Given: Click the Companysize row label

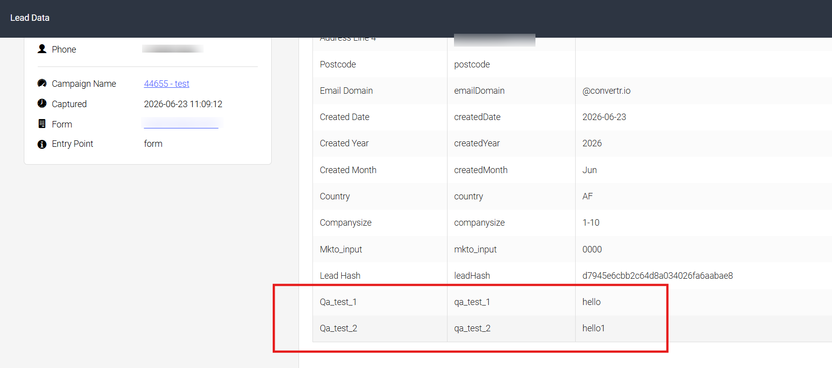Looking at the screenshot, I should 346,223.
